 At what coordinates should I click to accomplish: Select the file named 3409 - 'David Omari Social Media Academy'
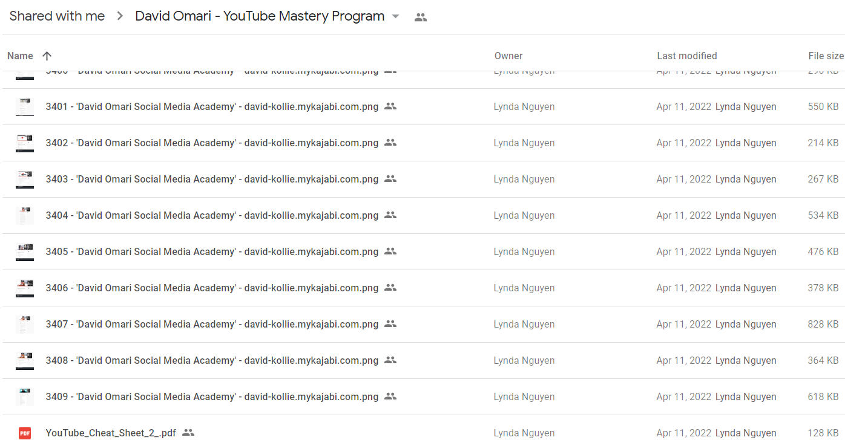(212, 396)
